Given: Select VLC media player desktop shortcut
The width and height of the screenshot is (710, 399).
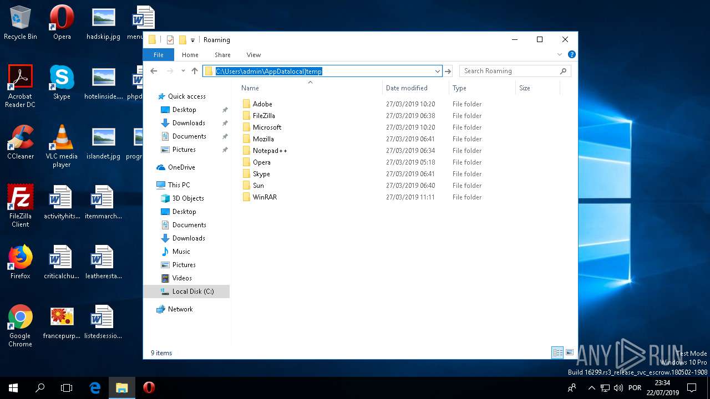Looking at the screenshot, I should [x=62, y=146].
